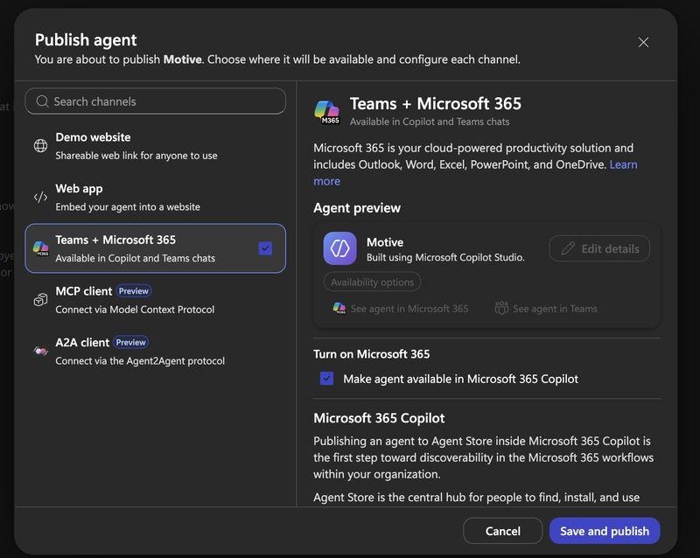Screen dimensions: 700x558
Task: Click the text Embed your agent into a website
Action: (x=128, y=206)
